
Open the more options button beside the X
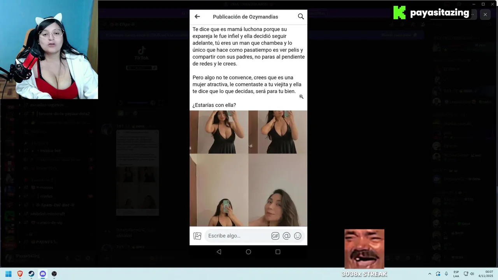[473, 14]
